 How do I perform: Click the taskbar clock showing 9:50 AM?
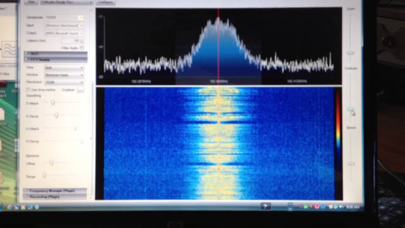click(352, 207)
